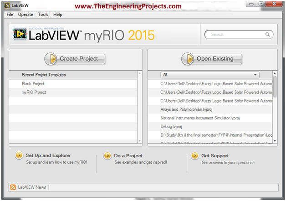Open Debug.lvproj from recent files
This screenshot has height=201, width=286.
click(171, 127)
